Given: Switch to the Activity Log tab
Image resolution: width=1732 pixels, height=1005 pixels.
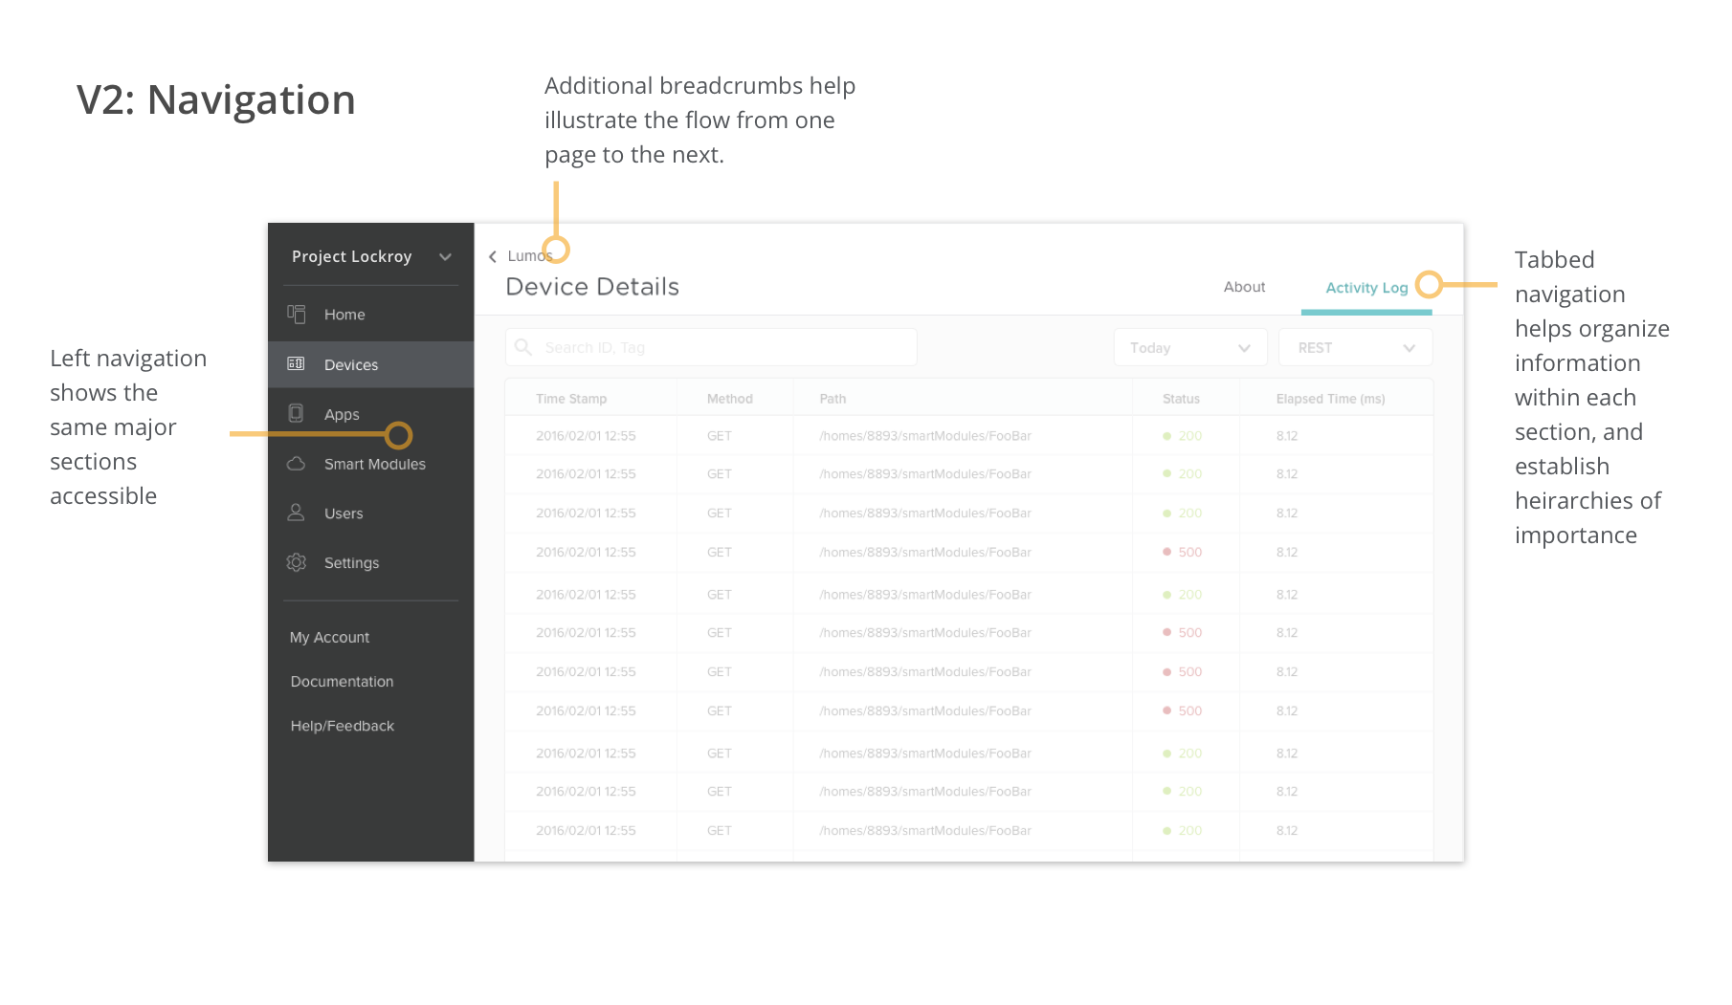Looking at the screenshot, I should [x=1366, y=288].
